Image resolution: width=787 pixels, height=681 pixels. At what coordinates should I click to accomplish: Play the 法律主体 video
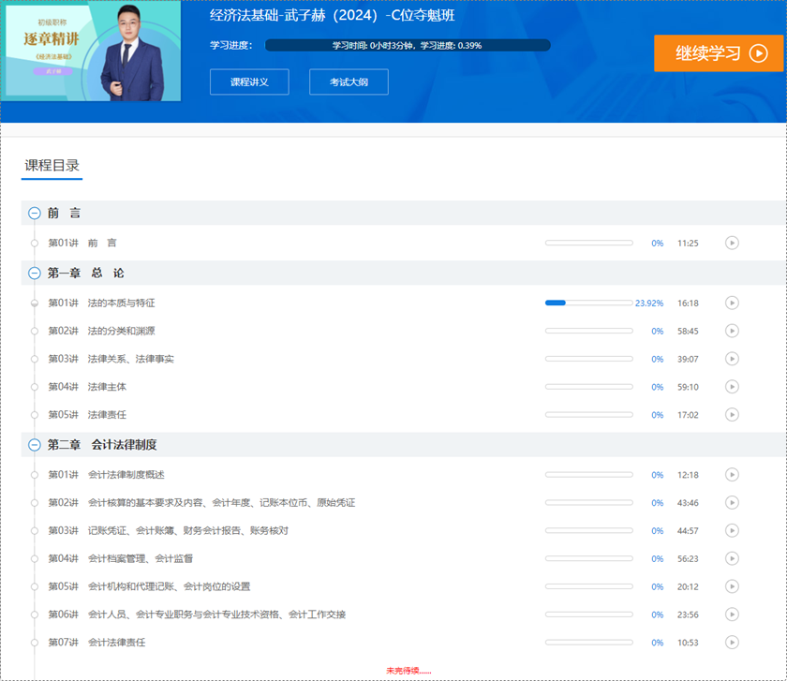click(732, 387)
